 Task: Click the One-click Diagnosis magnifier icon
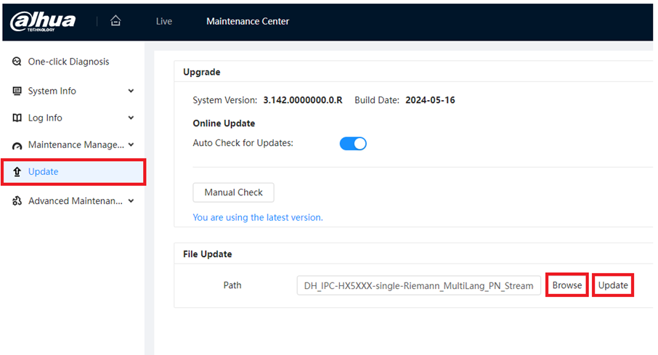(x=17, y=62)
